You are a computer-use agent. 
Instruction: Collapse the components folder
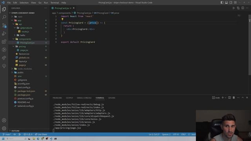click(13, 39)
